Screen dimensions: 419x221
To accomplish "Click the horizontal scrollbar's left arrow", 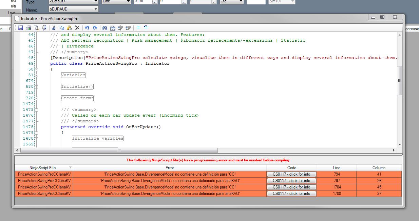I will pos(18,150).
